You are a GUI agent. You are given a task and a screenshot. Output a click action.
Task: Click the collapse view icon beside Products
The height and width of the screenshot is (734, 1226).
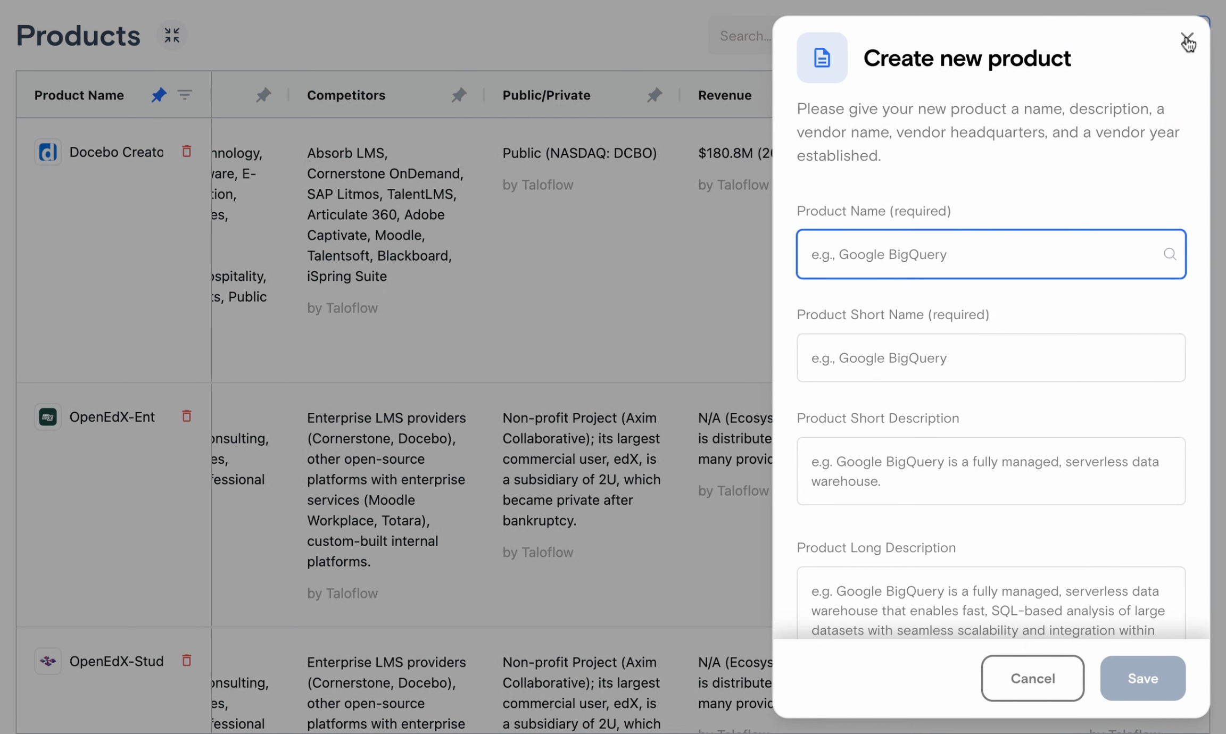(171, 36)
